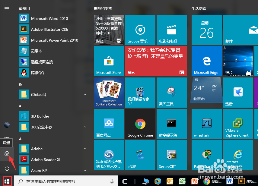Screen dimensions: 258x186
Task: Expand the 360安全中心 entry
Action: point(85,127)
